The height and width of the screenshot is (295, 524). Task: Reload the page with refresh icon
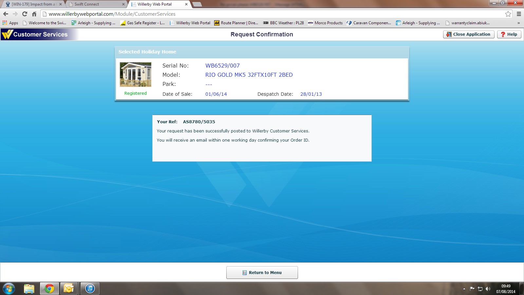tap(25, 14)
